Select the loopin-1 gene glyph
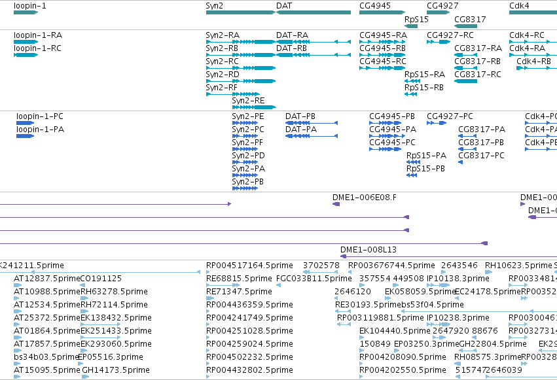The width and height of the screenshot is (557, 380). coord(26,12)
